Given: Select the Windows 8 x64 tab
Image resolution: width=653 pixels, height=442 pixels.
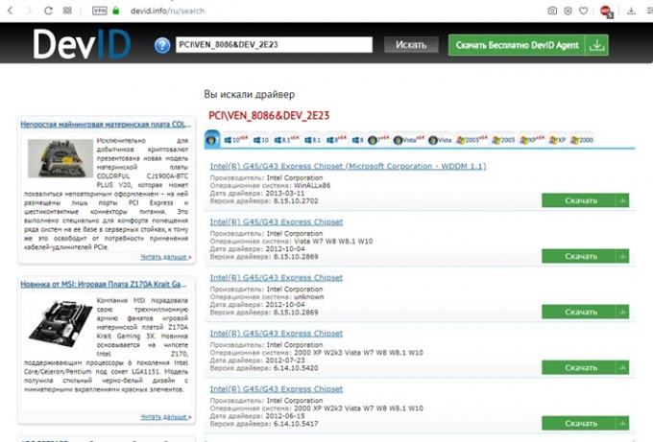Looking at the screenshot, I should pos(336,140).
